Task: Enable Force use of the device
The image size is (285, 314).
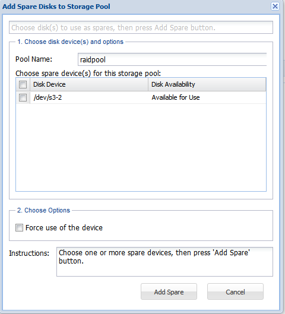Action: point(19,228)
